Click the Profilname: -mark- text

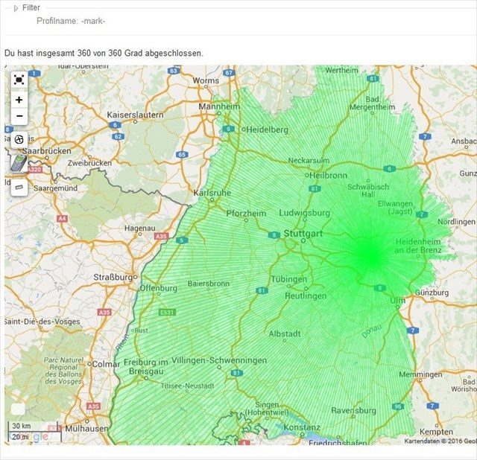71,21
